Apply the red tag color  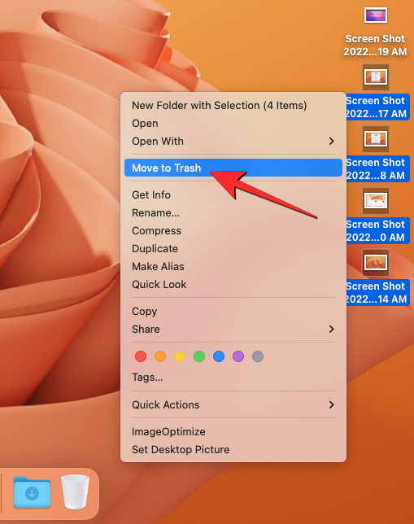141,356
